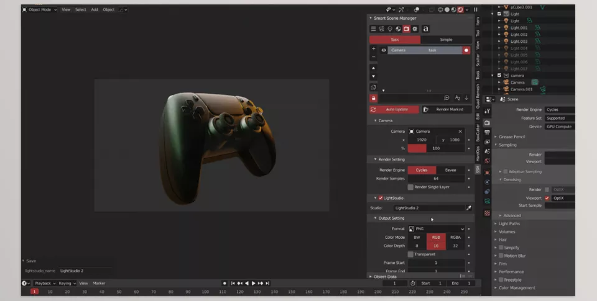This screenshot has height=301, width=597.
Task: Remove the task with the minus icon
Action: [374, 57]
